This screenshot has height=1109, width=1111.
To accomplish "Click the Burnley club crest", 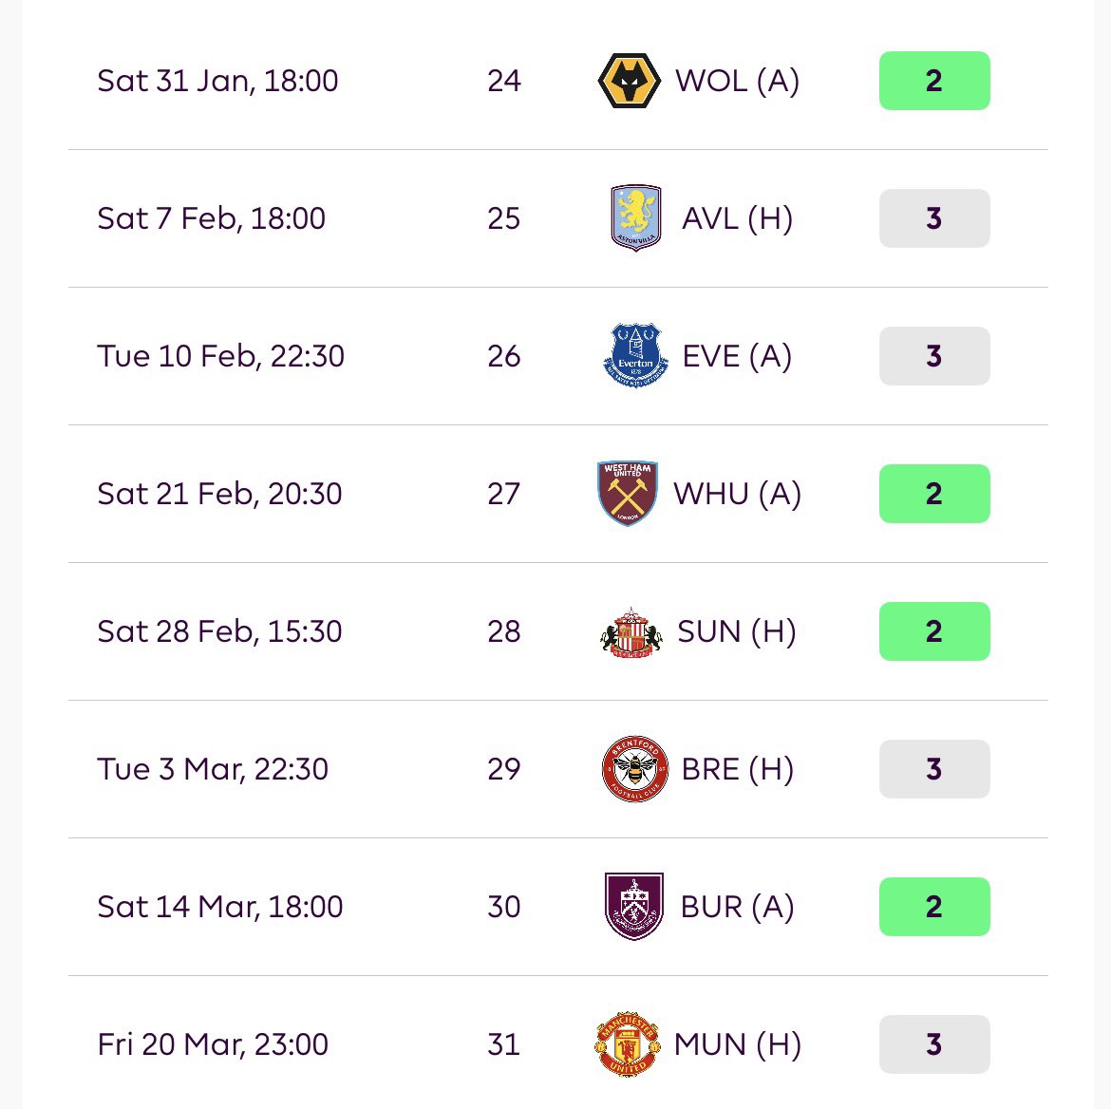I will coord(634,907).
